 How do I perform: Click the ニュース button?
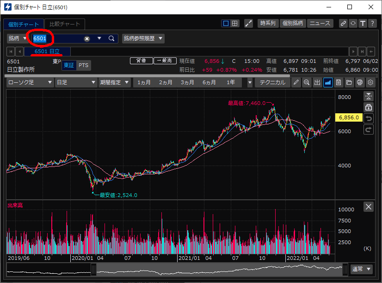tap(320, 24)
